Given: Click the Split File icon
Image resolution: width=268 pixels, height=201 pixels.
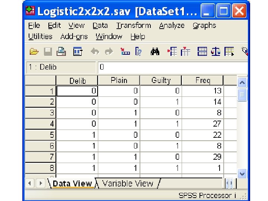Looking at the screenshot, I should coord(202,51).
